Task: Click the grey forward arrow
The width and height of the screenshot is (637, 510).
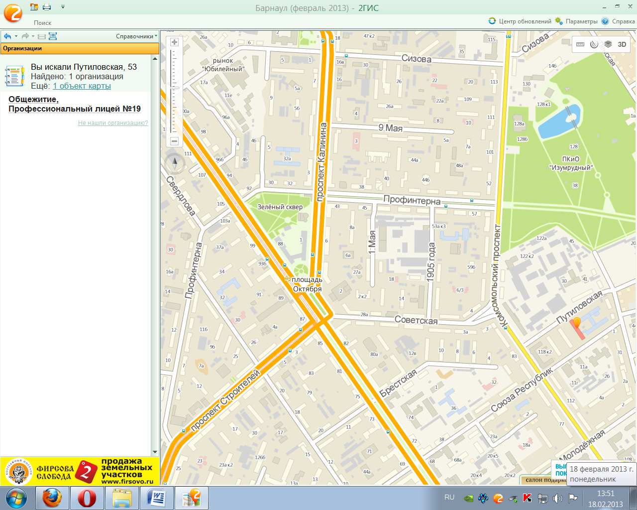Action: click(25, 36)
